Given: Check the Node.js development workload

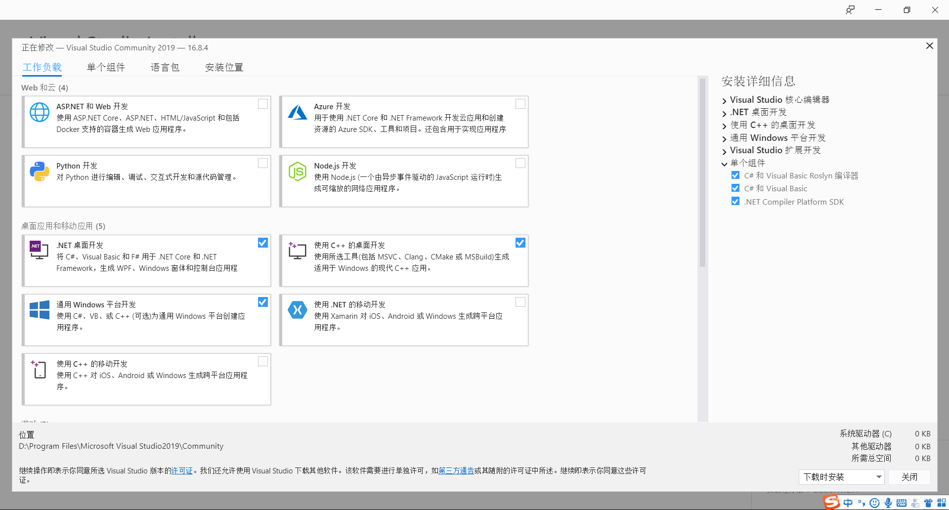Looking at the screenshot, I should click(520, 163).
